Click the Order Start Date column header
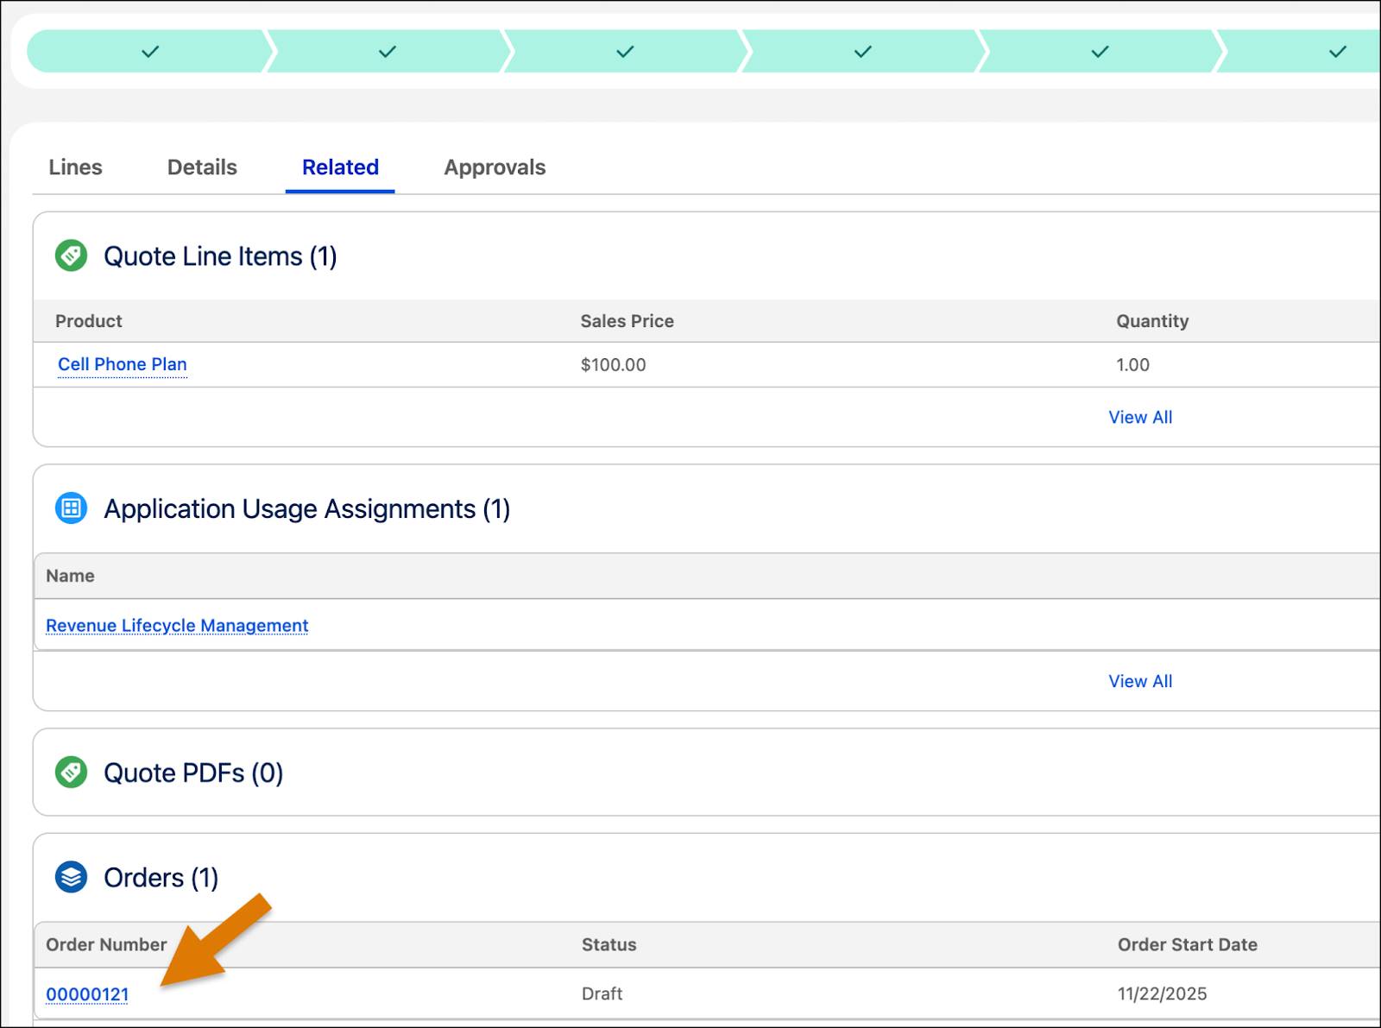This screenshot has height=1028, width=1381. [1187, 944]
